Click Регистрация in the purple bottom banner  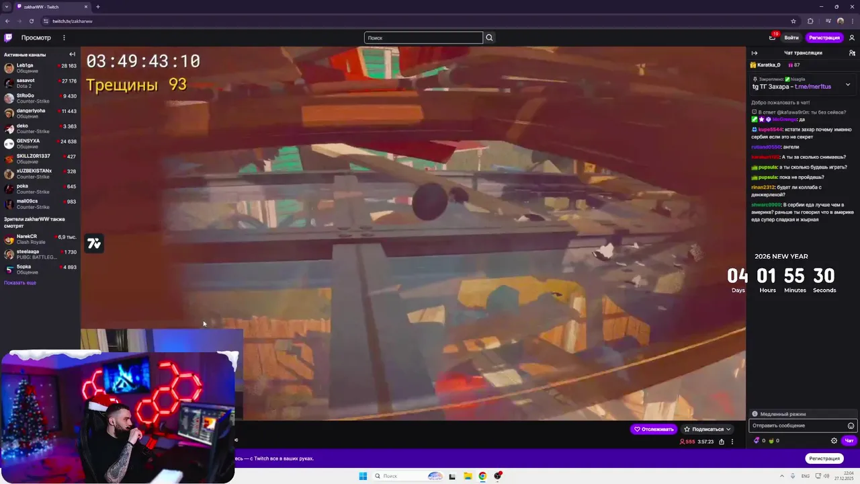click(x=824, y=458)
